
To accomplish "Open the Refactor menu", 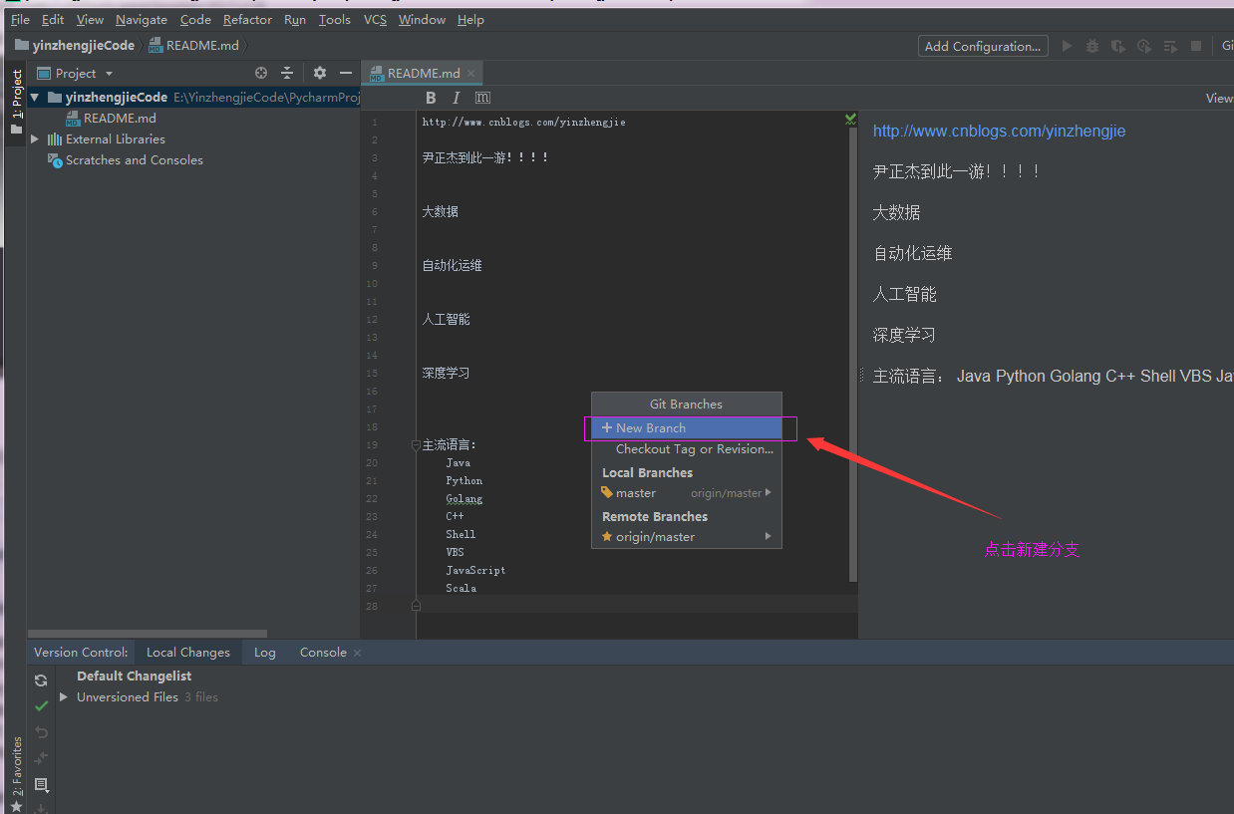I will point(247,19).
